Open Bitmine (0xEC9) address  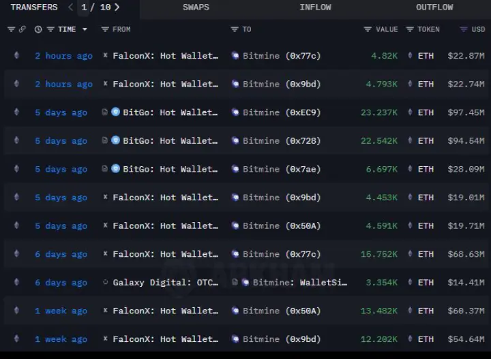[x=282, y=112]
